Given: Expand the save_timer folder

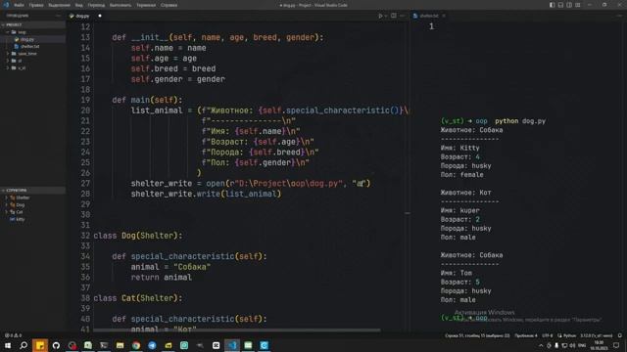Looking at the screenshot, I should 32,54.
